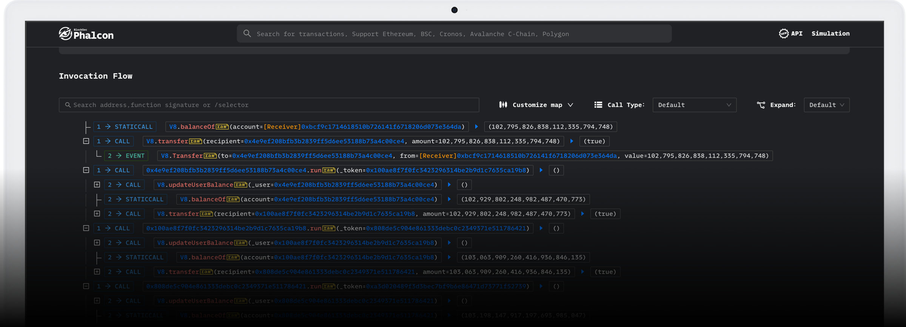Screen dimensions: 906x327
Task: Click return arrow of 0x4e9ef208.run row
Action: pyautogui.click(x=541, y=170)
